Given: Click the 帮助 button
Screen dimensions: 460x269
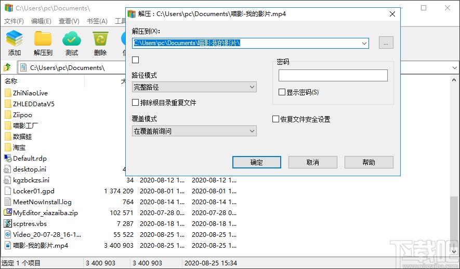Looking at the screenshot, I should [x=369, y=162].
